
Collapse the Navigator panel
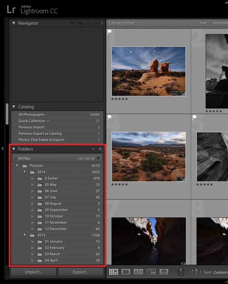pos(13,23)
